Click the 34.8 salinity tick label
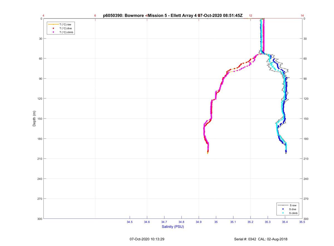 point(181,222)
